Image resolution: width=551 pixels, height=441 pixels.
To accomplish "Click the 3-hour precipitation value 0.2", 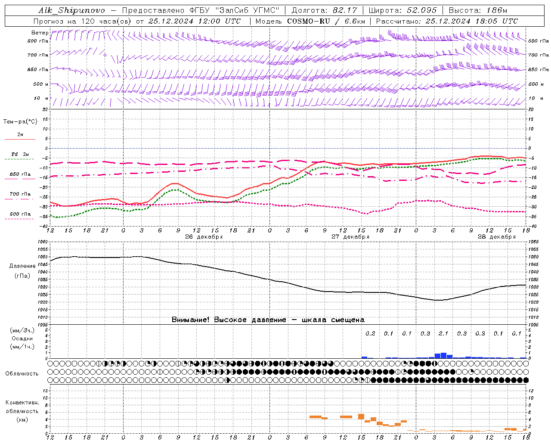I will point(370,334).
